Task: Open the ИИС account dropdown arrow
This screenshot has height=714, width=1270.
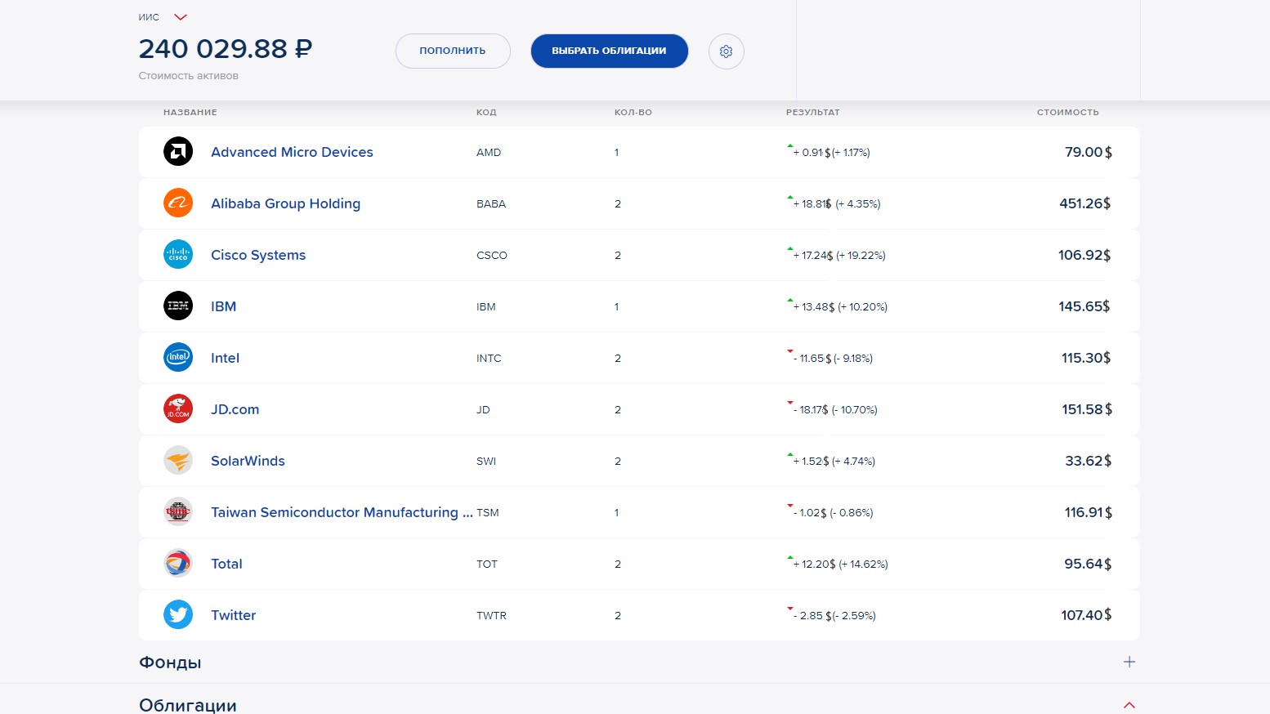Action: coord(181,17)
